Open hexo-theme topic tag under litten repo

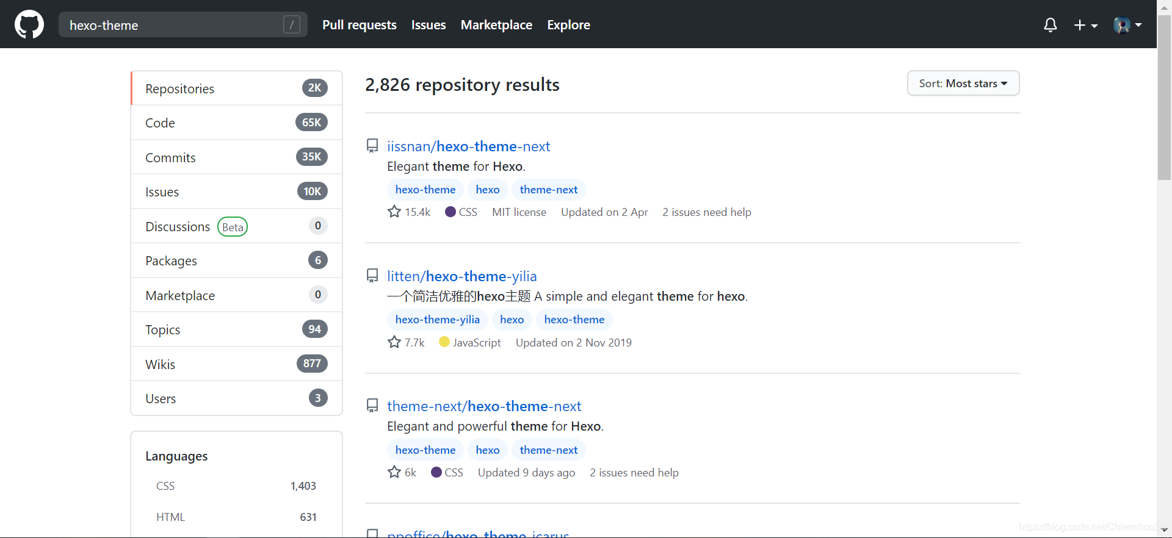574,320
